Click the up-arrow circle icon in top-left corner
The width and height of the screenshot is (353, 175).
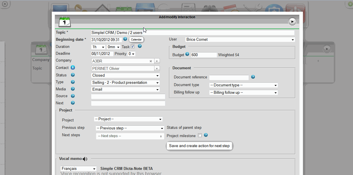click(5, 4)
